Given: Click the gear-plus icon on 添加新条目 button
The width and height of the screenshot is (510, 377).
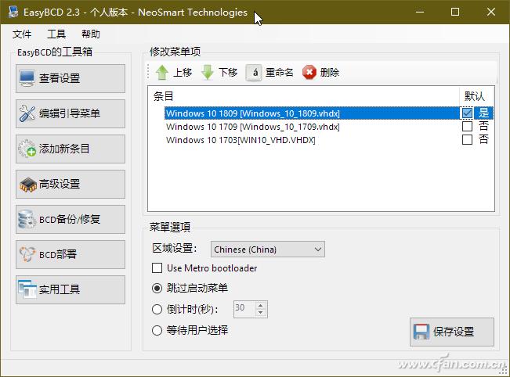Looking at the screenshot, I should pyautogui.click(x=27, y=149).
